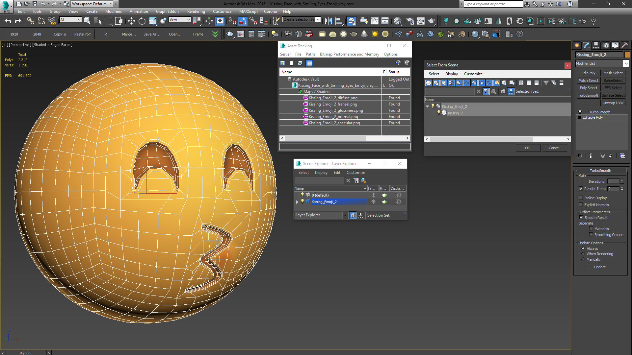Toggle TurboSmooth modifier lightbulb in stack

[x=580, y=112]
